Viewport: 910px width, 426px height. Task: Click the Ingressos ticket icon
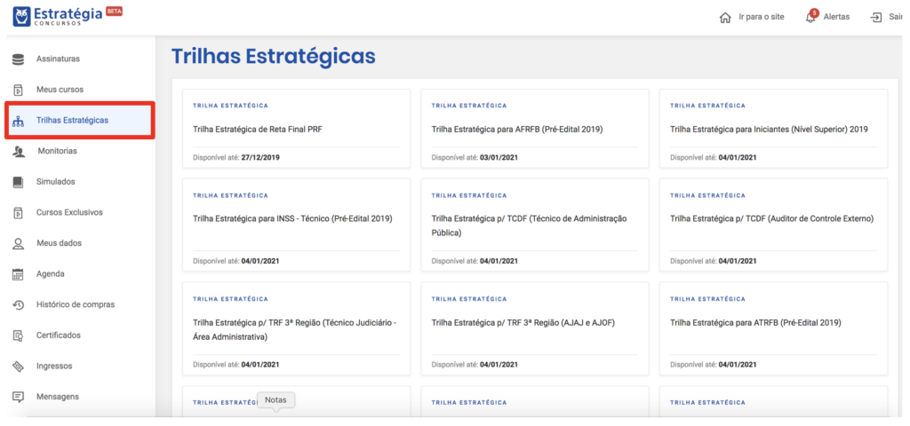pos(18,367)
